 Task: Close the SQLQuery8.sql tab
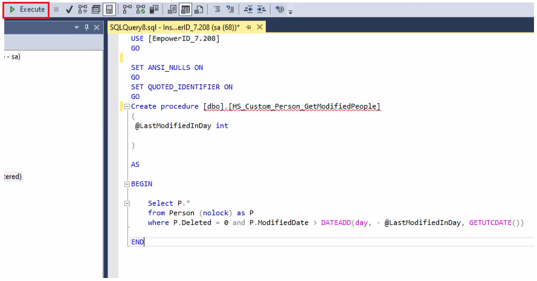pos(260,27)
